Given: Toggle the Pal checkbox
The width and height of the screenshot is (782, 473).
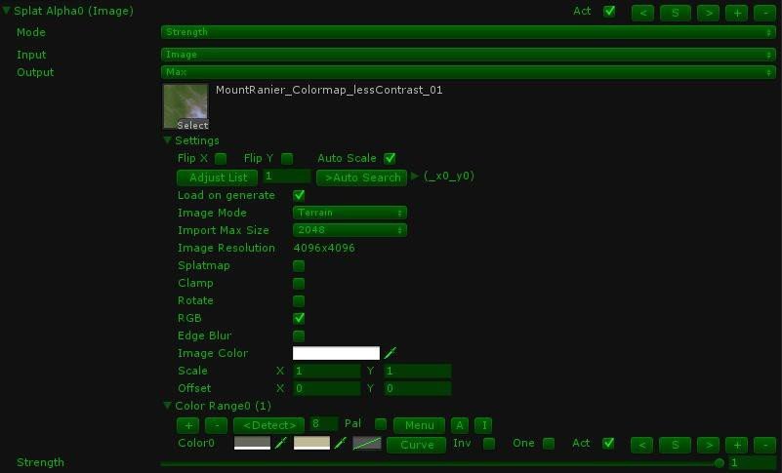Looking at the screenshot, I should click(x=381, y=424).
